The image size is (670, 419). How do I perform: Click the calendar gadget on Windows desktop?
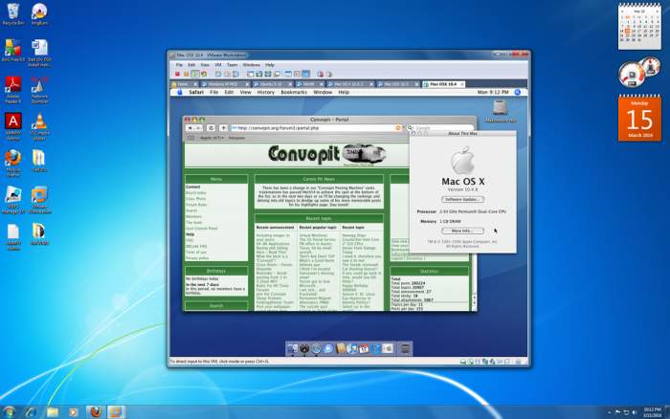pyautogui.click(x=639, y=27)
